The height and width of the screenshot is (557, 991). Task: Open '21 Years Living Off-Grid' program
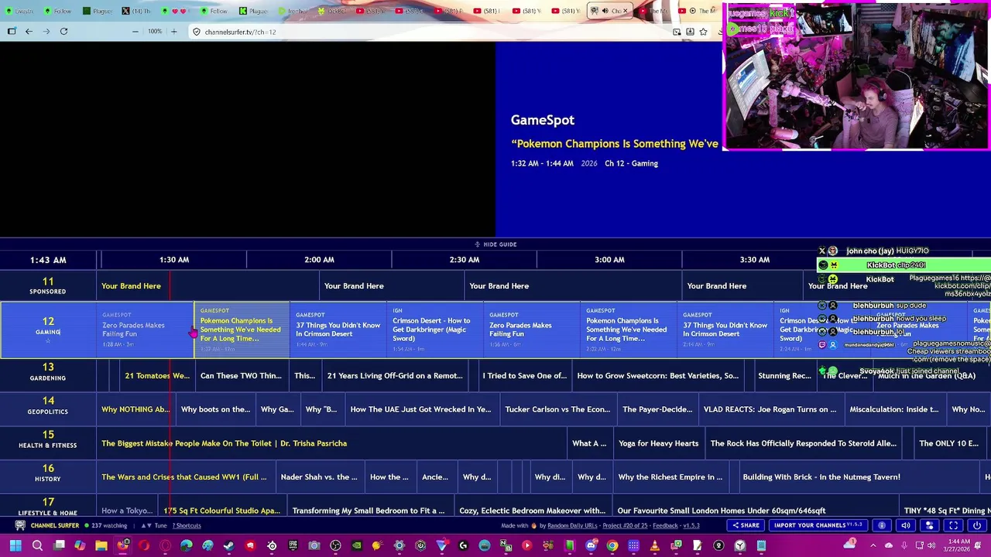pyautogui.click(x=395, y=376)
